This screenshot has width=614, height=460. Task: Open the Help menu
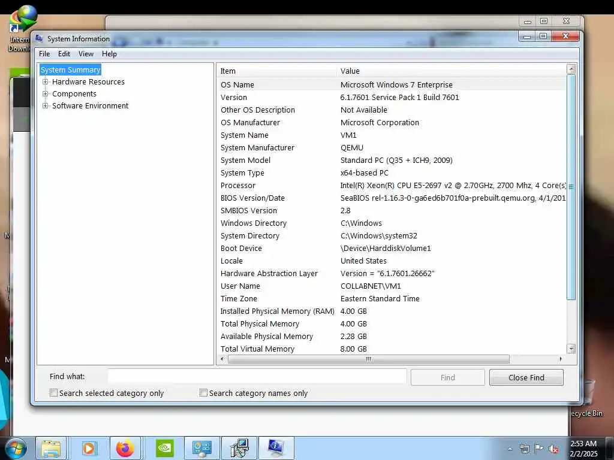109,54
